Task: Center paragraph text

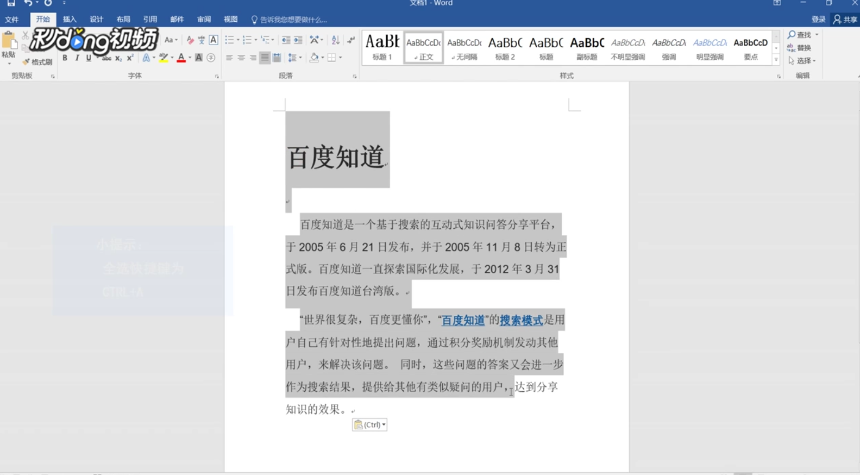Action: point(241,58)
